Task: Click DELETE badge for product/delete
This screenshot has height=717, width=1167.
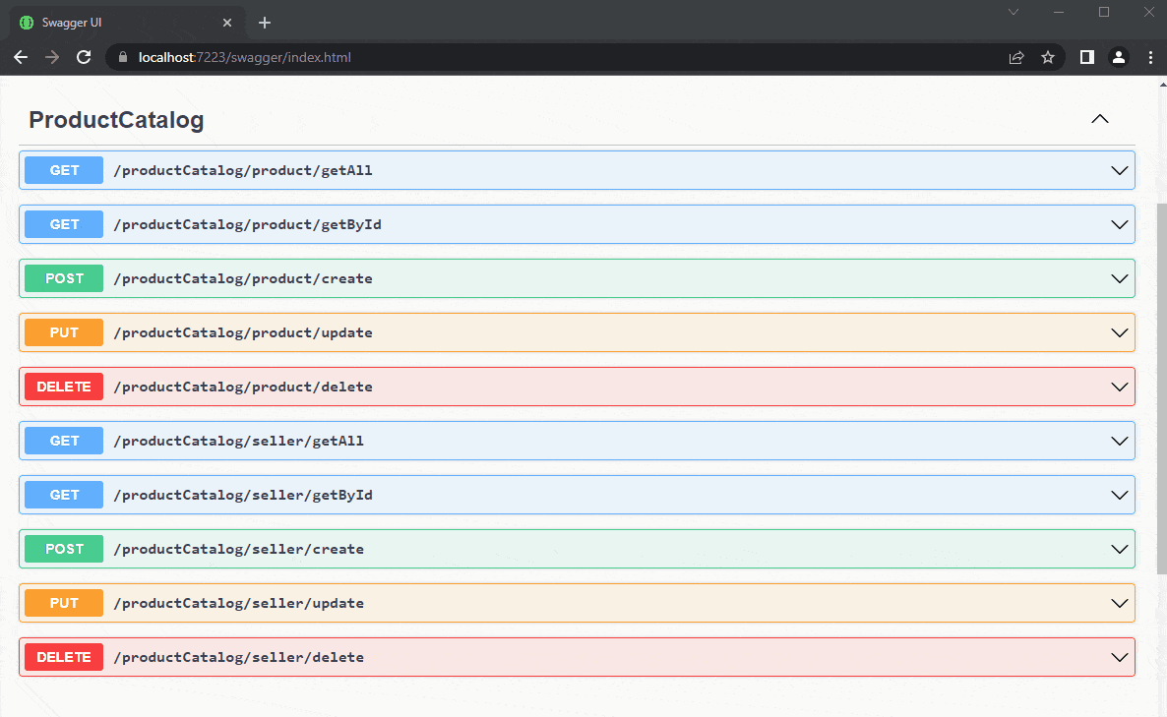Action: point(64,387)
